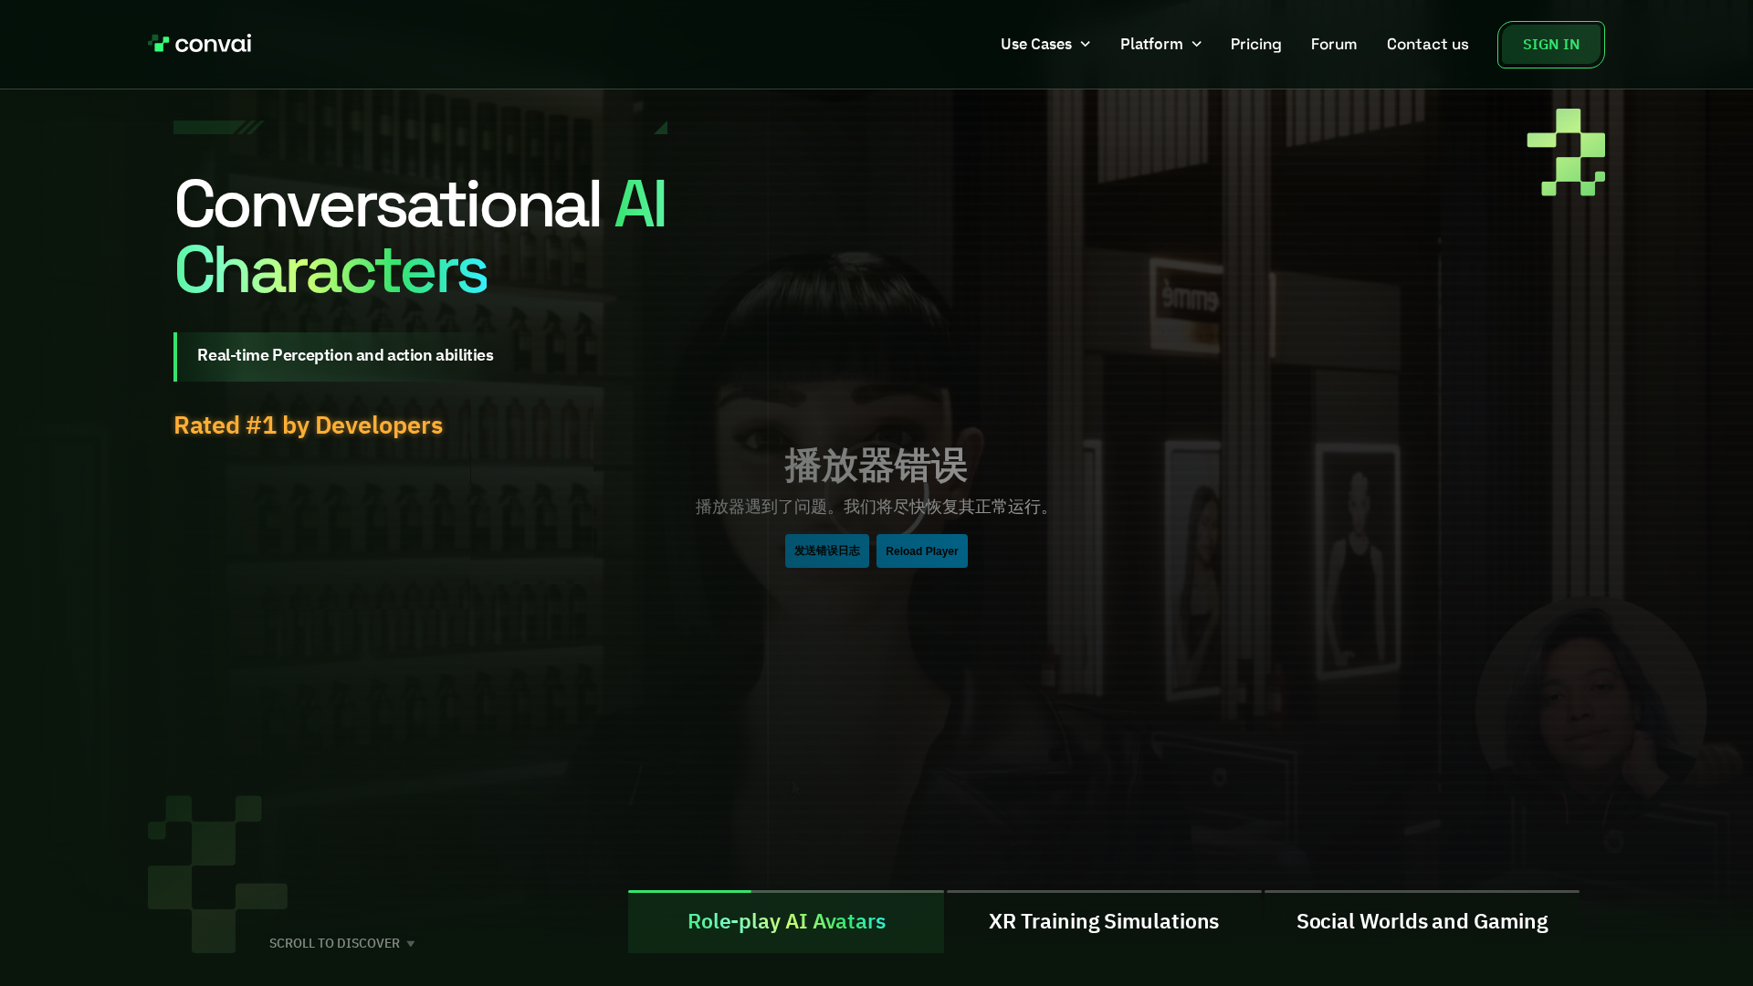Click the progress bar above Role-play tab
1753x986 pixels.
(785, 892)
